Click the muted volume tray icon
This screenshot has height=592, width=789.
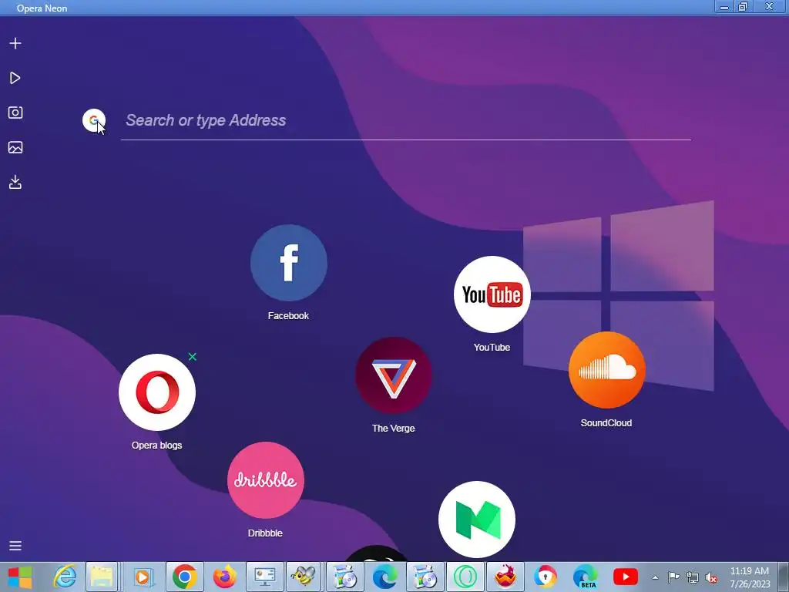click(x=711, y=578)
